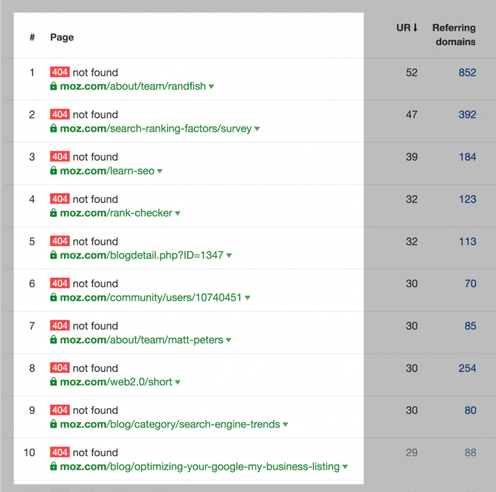496x492 pixels.
Task: Open moz.com/blog/category/search-engine-trends link
Action: 169,424
